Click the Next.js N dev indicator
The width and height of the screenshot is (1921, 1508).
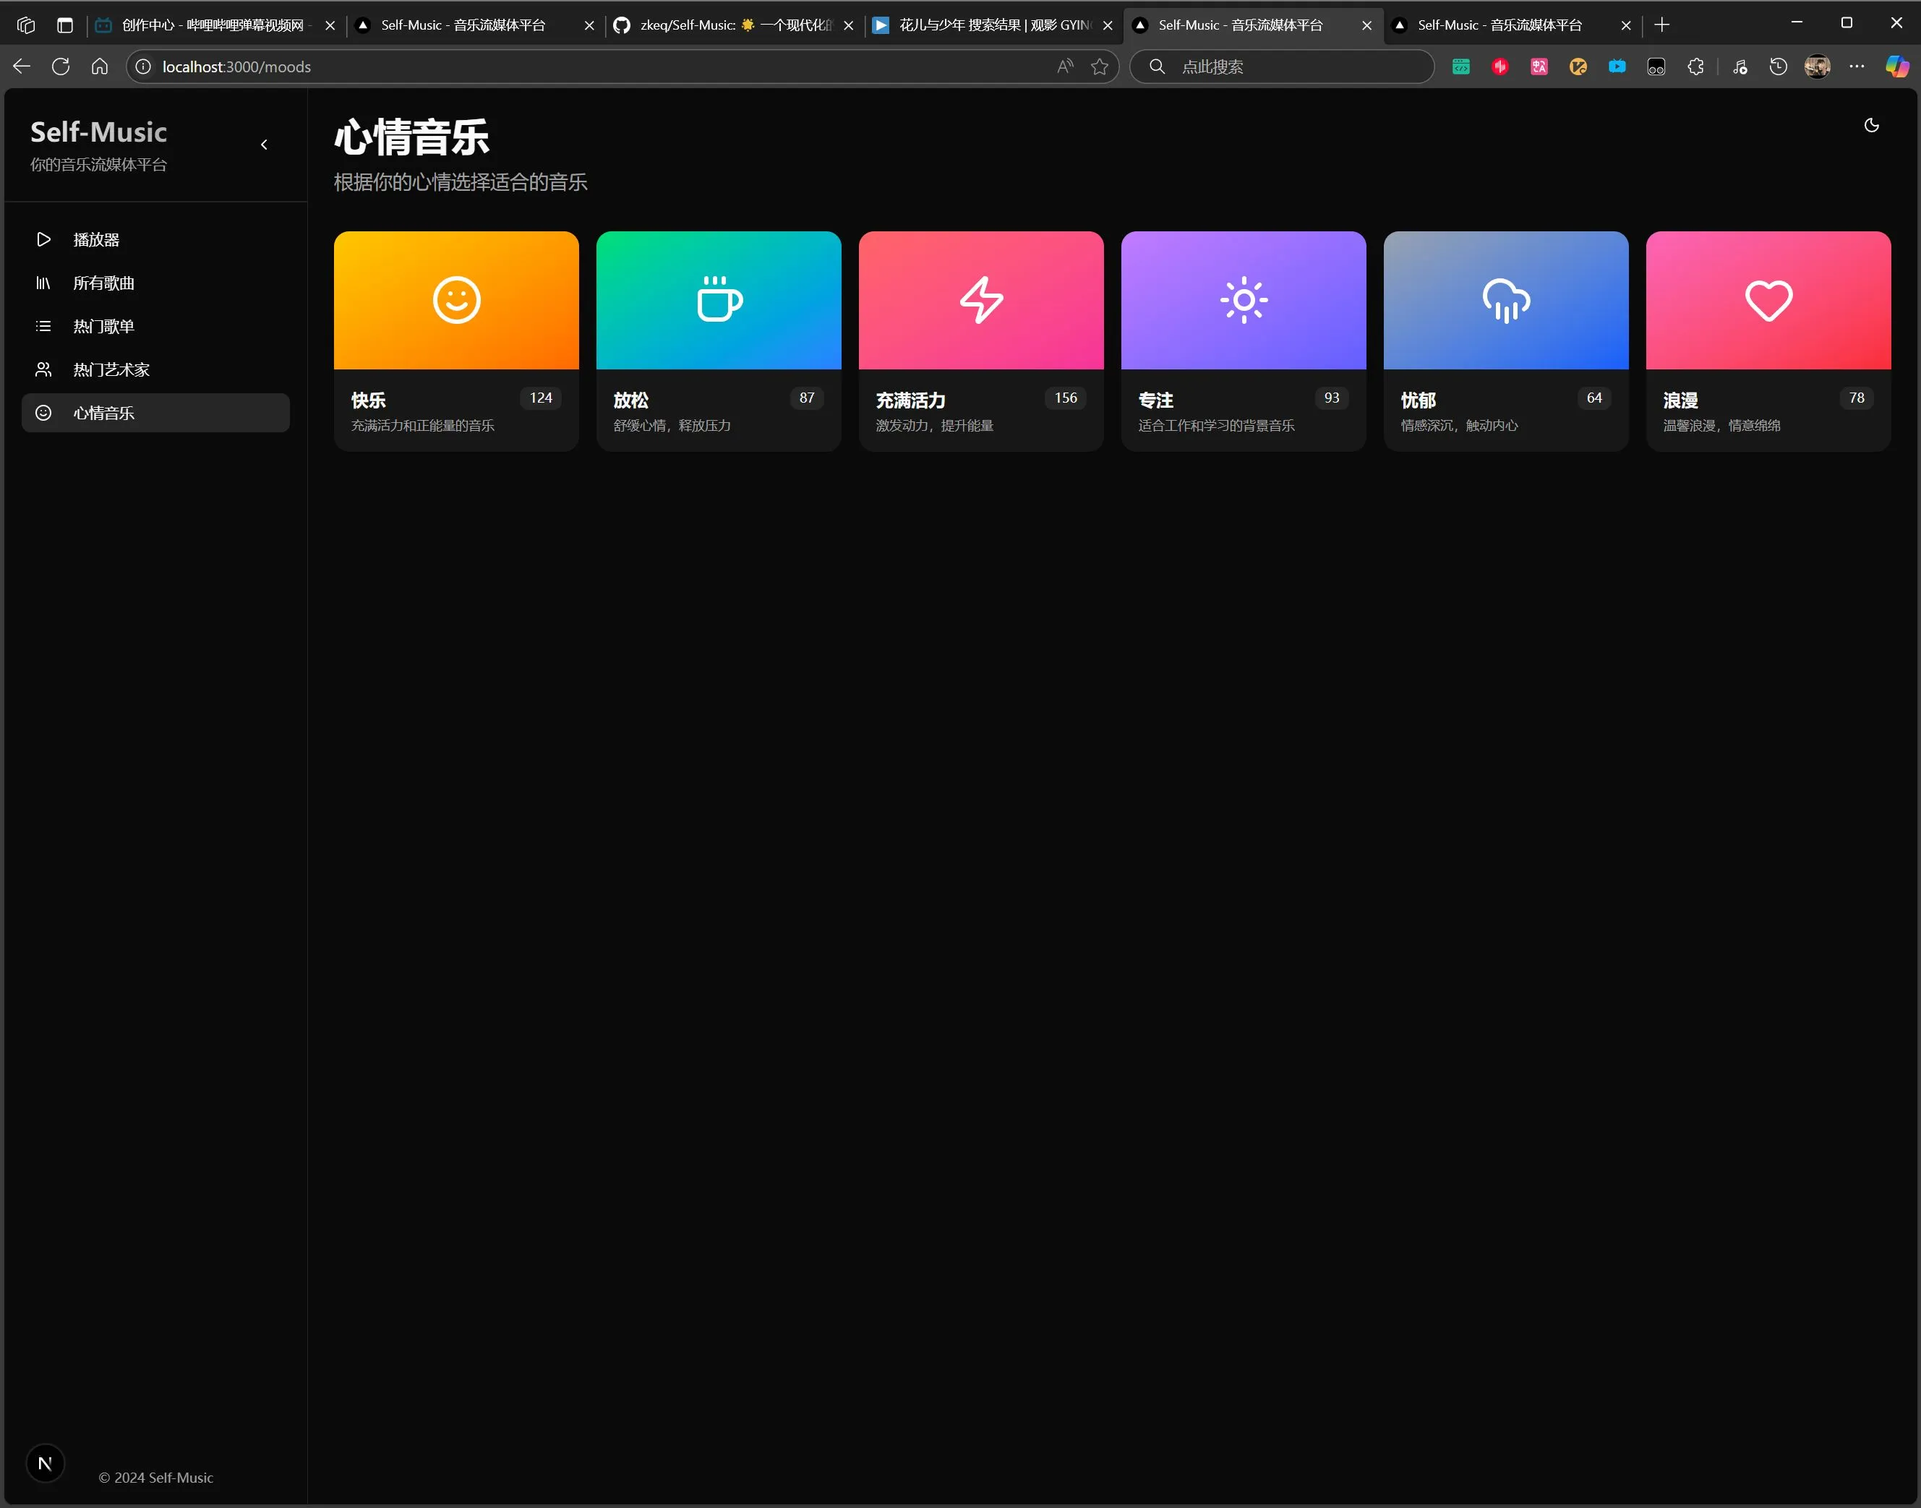tap(45, 1463)
